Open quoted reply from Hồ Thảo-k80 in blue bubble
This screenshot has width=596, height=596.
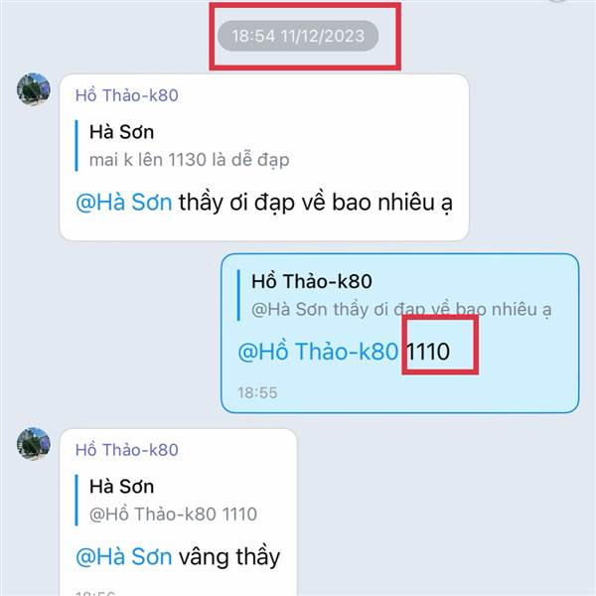click(x=394, y=295)
